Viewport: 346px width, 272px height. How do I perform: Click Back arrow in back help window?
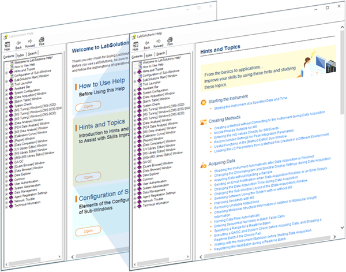(x=18, y=43)
